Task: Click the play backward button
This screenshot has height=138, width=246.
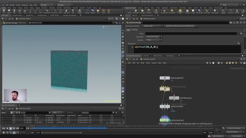Action: tap(7, 128)
